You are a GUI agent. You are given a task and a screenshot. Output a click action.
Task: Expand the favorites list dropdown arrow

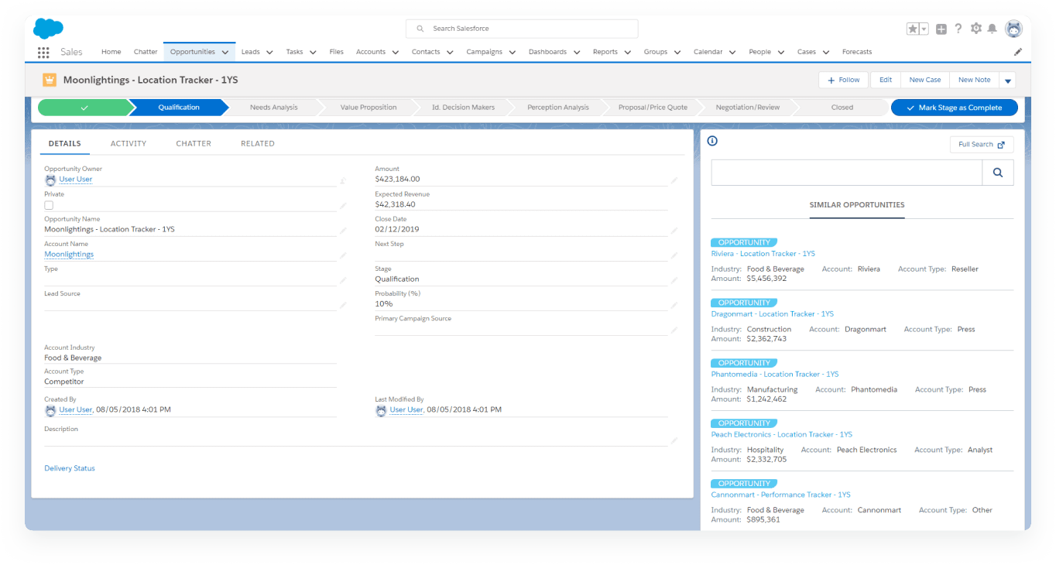coord(924,29)
